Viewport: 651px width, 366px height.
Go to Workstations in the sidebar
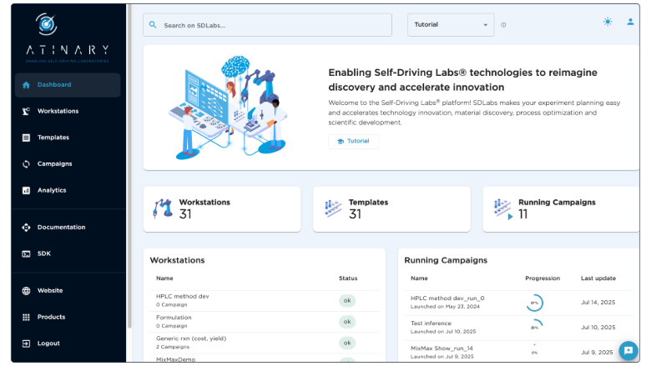click(68, 111)
